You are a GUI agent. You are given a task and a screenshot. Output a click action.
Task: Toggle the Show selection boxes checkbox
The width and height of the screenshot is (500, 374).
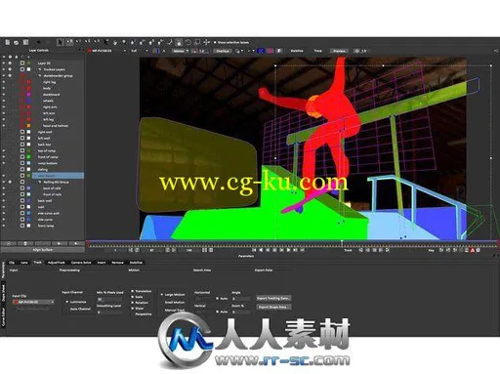tap(215, 42)
